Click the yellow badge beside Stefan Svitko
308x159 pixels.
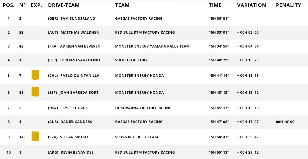(35, 136)
